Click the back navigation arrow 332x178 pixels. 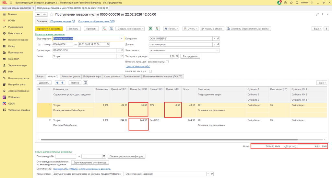[38, 15]
